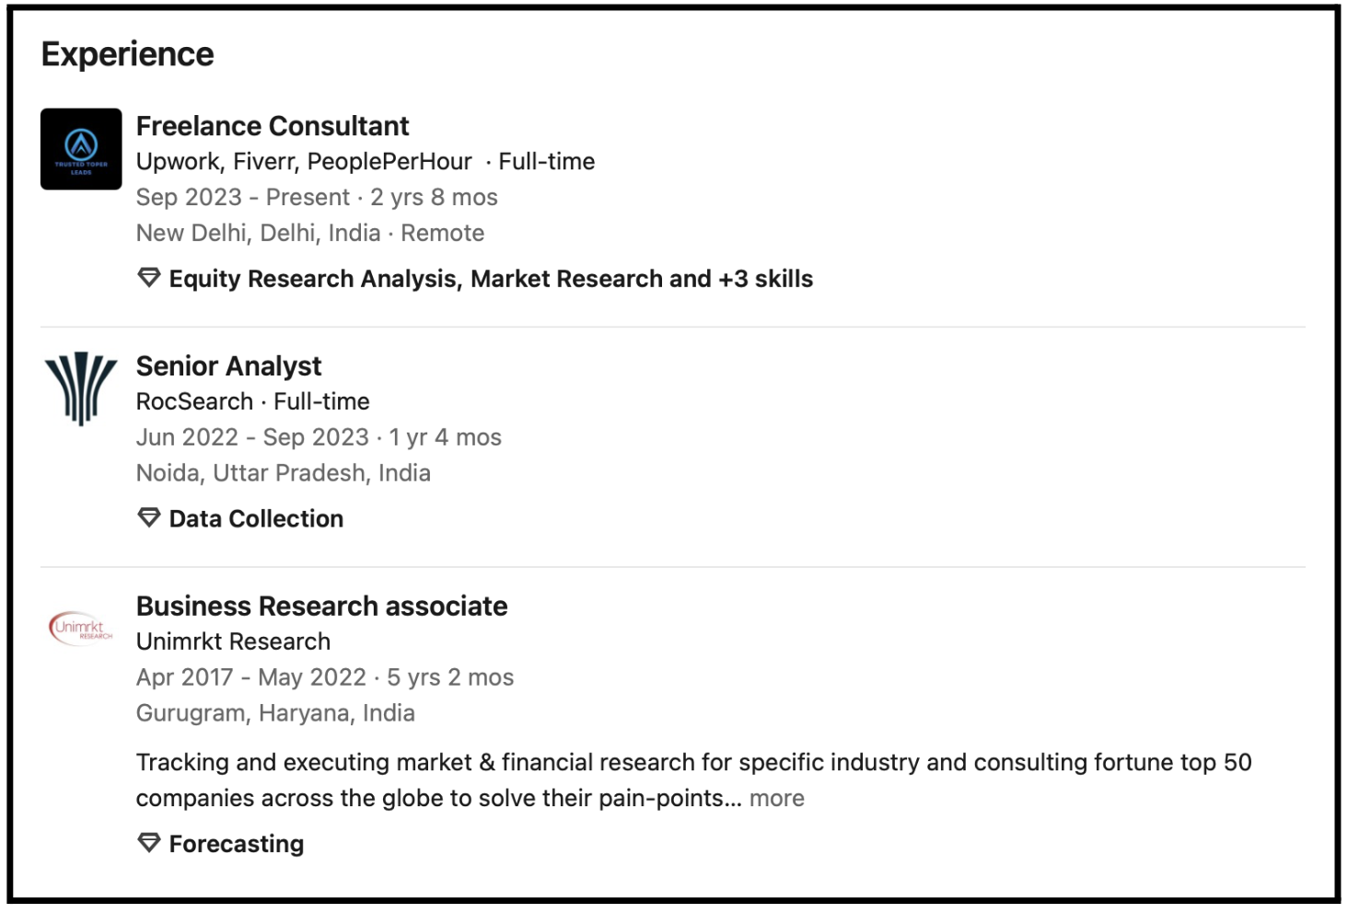Show Equity Research Analysis, Market Research and +3 skills

491,279
